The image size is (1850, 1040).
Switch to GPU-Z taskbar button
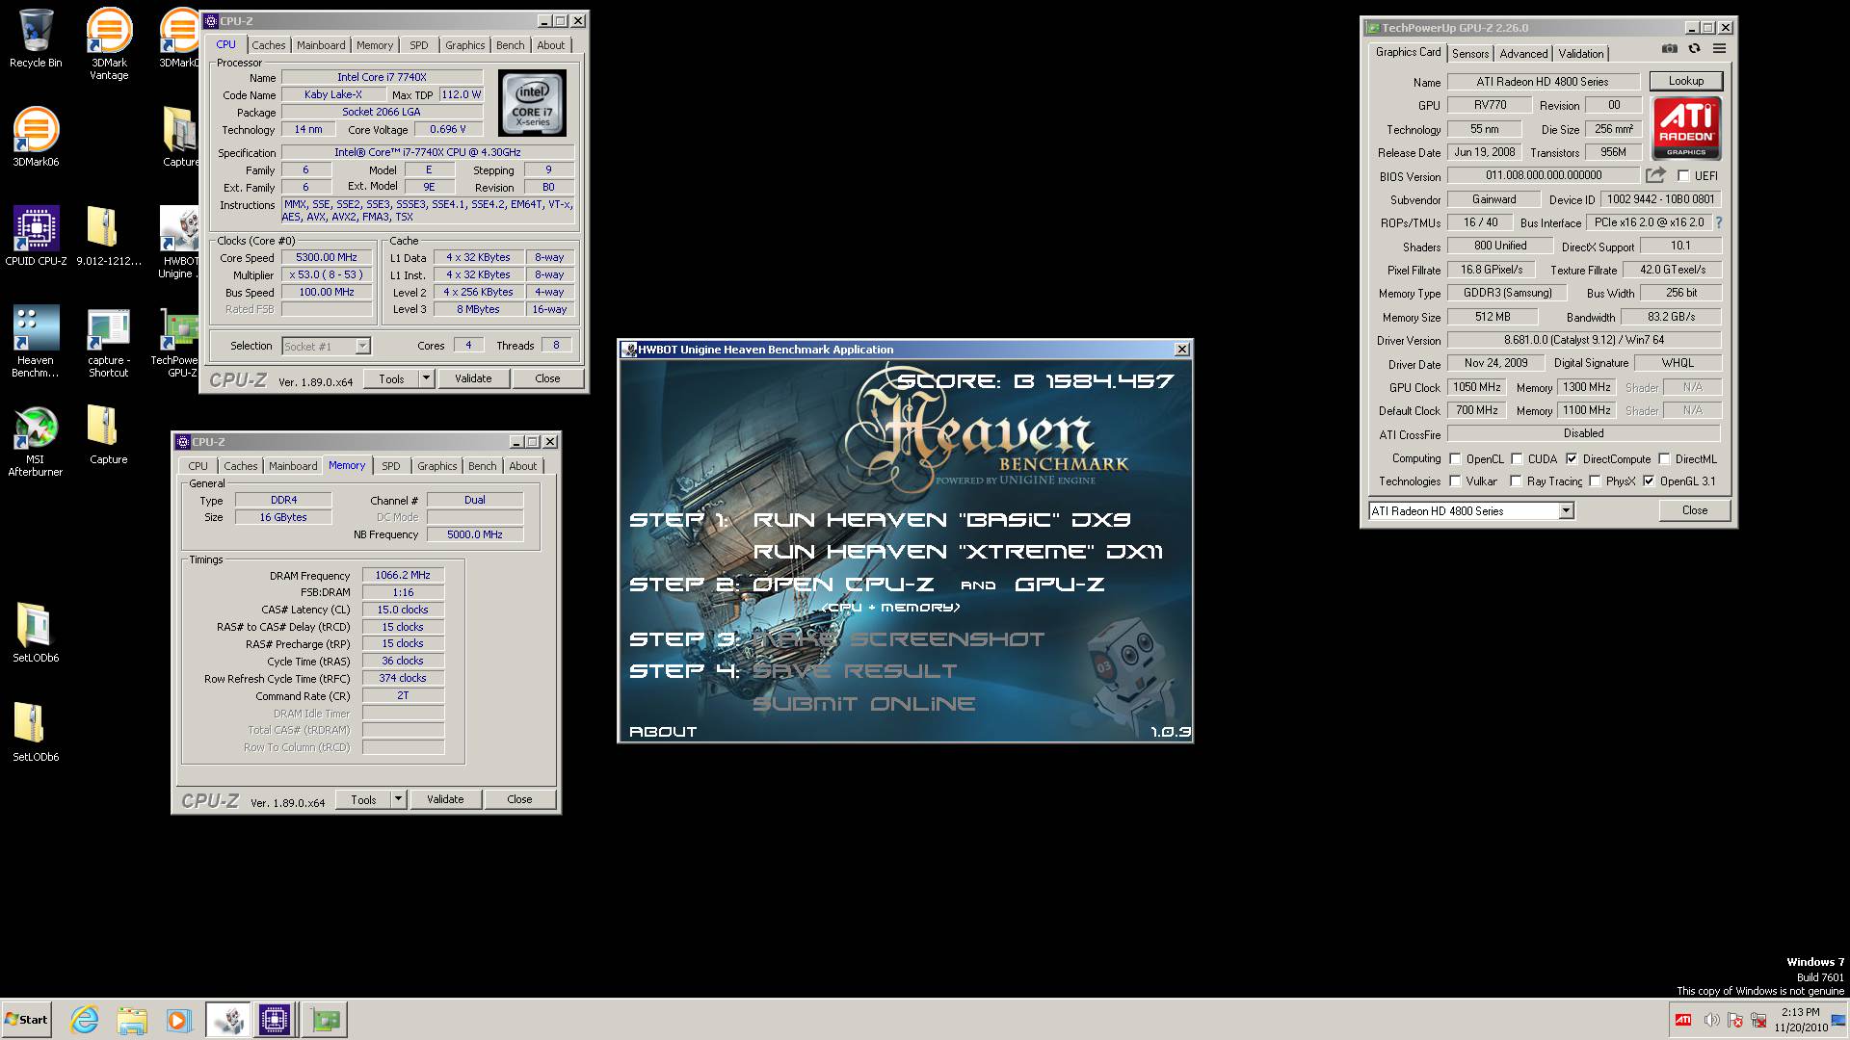pyautogui.click(x=325, y=1020)
